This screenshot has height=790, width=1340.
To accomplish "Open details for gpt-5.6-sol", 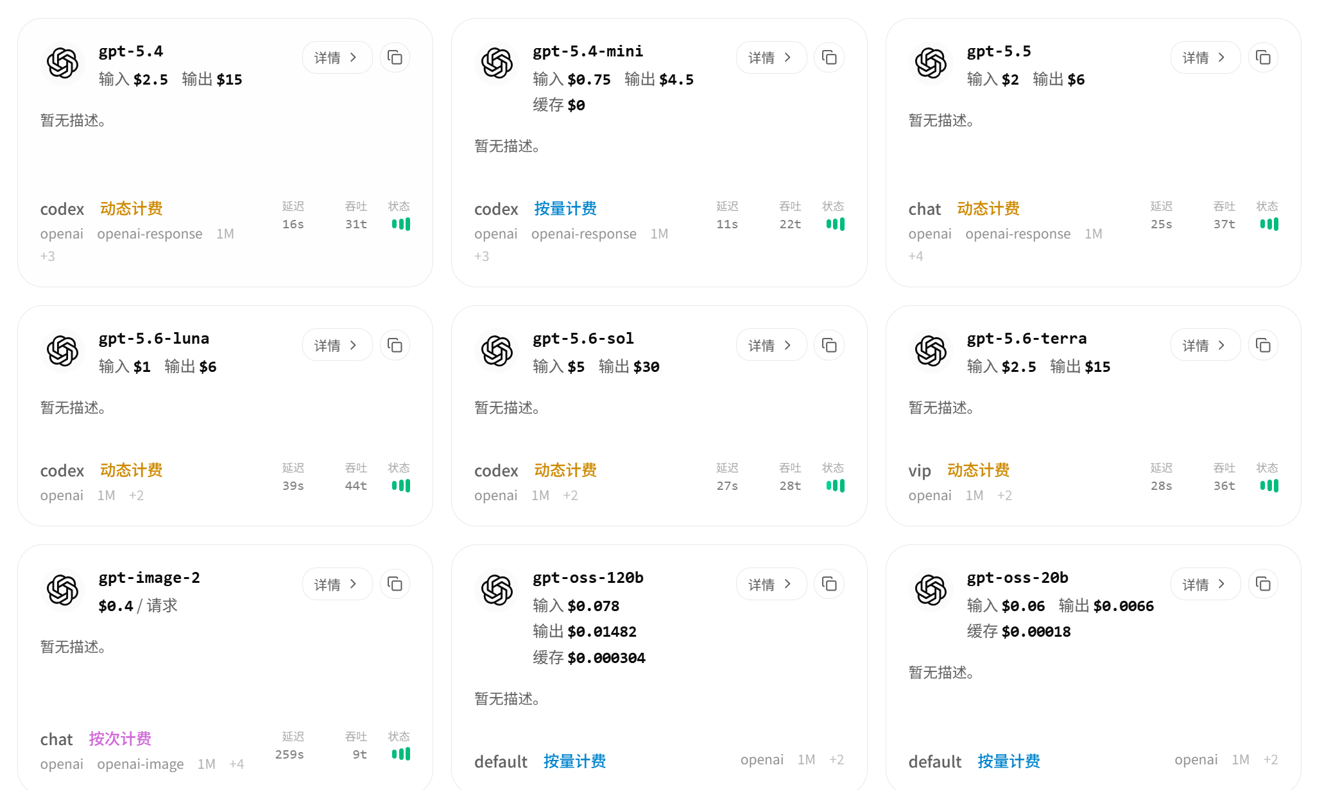I will tap(771, 346).
